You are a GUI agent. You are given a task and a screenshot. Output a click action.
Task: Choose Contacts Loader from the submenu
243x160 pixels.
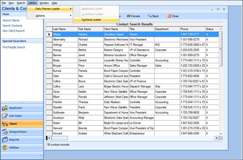click(92, 20)
